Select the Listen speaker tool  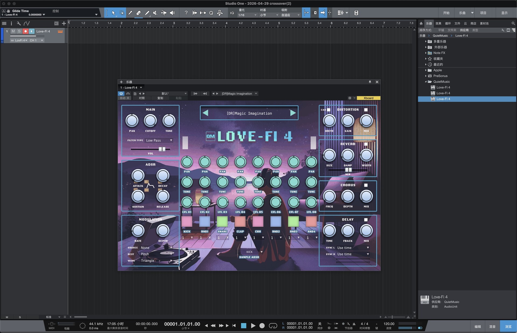click(172, 13)
